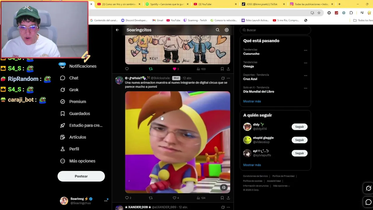Open Grok icon on St4rJoshxie post

(x=223, y=78)
